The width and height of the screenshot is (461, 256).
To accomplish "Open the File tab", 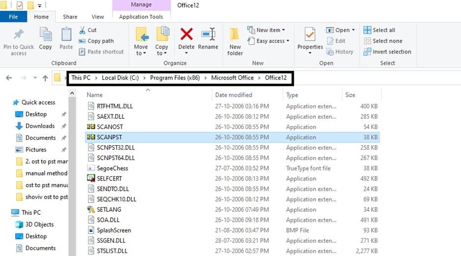I will click(13, 17).
